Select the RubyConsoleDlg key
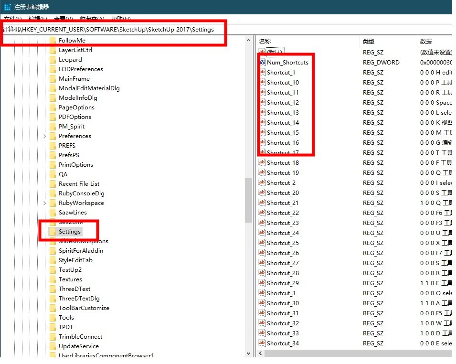Viewport: 456px width, 364px height. pyautogui.click(x=82, y=193)
